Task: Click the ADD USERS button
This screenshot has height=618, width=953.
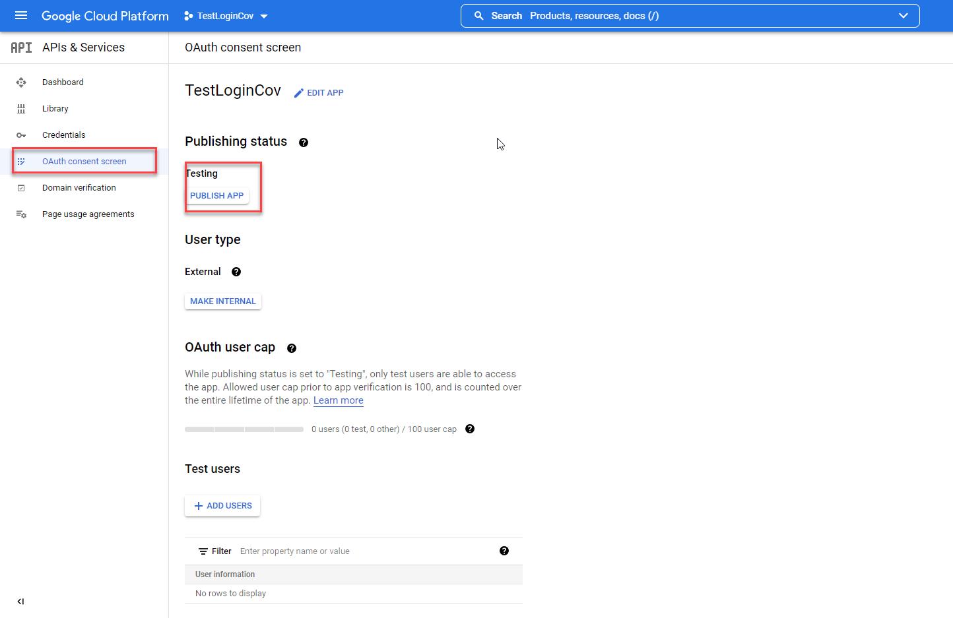Action: click(222, 506)
